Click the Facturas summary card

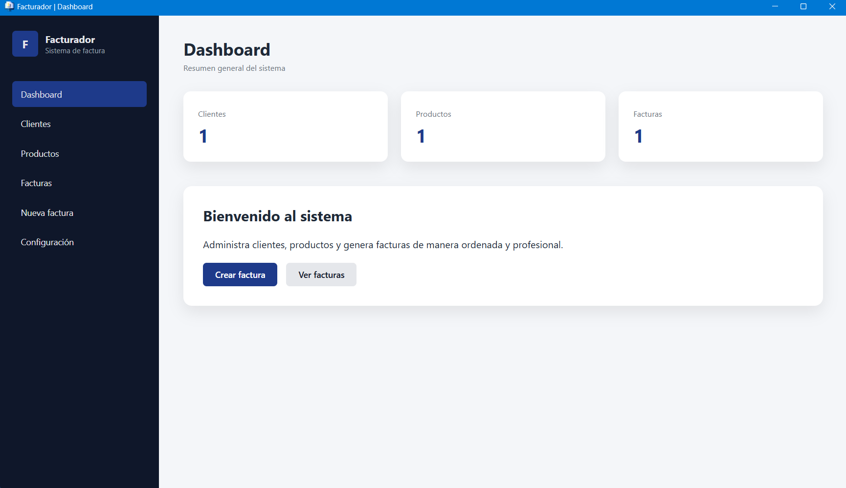(x=720, y=127)
